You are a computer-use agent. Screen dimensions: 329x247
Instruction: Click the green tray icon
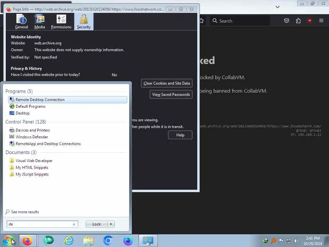(x=266, y=241)
